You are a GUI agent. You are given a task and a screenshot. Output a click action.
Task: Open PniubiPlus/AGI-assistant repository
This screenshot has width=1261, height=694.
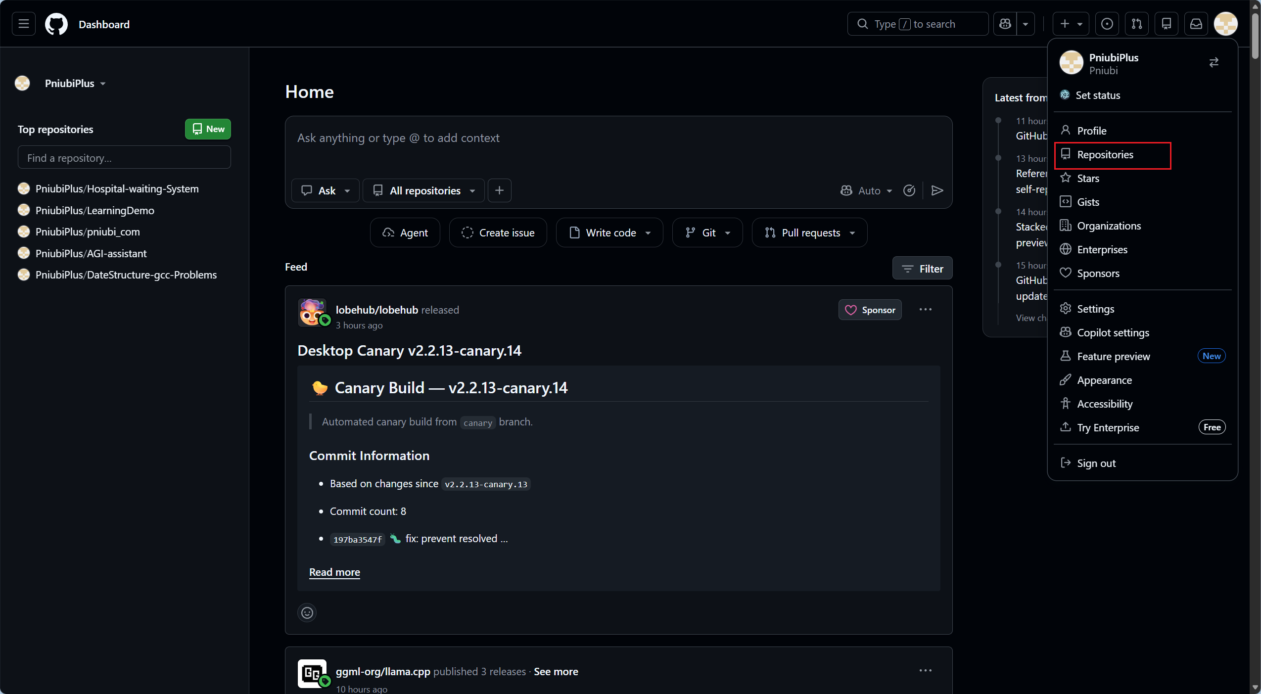pos(91,253)
